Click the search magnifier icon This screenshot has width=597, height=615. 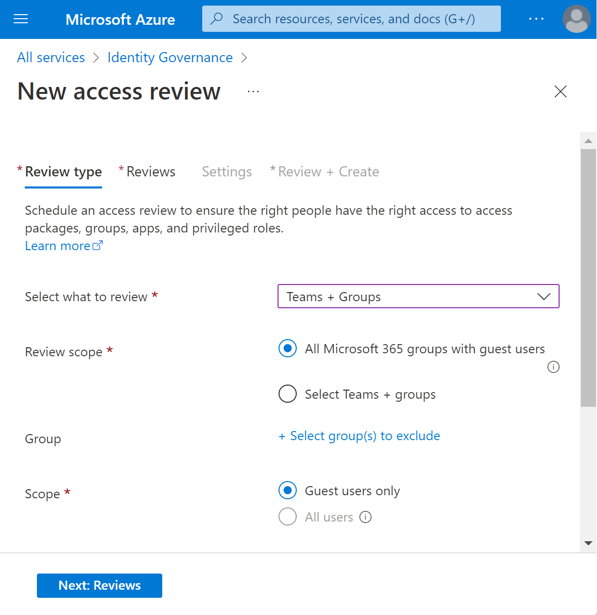(x=217, y=19)
